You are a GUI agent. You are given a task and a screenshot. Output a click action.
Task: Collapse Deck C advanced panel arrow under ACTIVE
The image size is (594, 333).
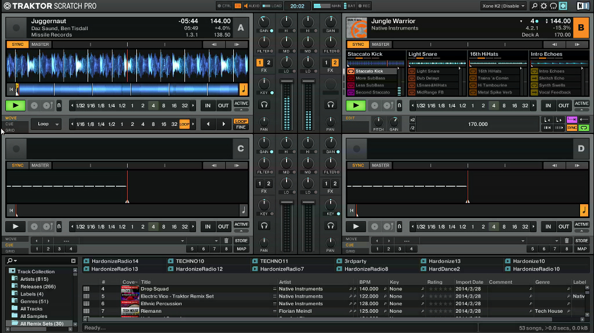pos(241,231)
